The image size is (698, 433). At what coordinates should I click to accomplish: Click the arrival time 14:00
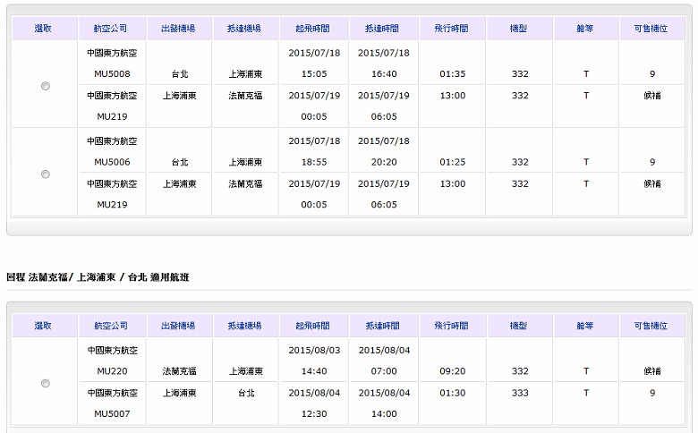click(384, 414)
